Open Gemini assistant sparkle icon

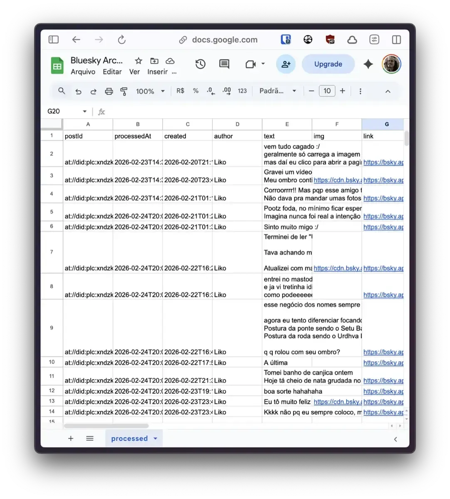coord(368,64)
